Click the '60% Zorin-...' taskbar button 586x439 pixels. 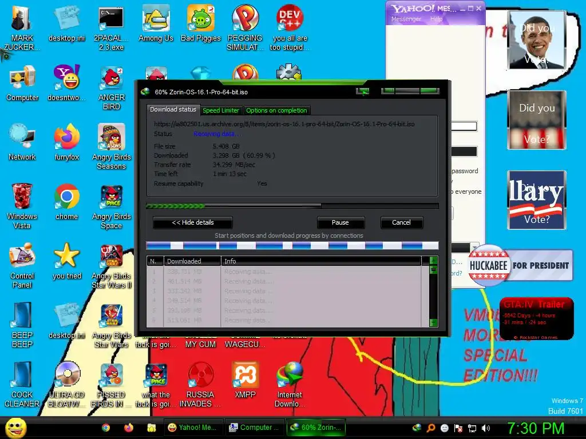click(x=316, y=428)
